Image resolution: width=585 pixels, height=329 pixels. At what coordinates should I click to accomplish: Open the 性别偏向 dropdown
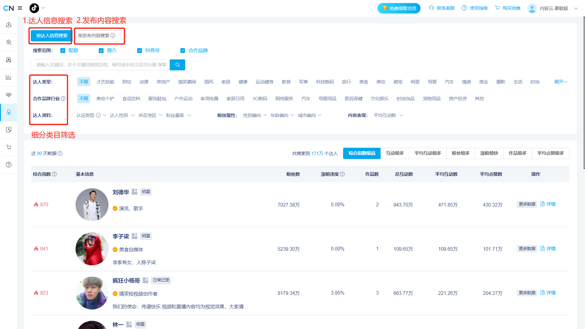255,115
